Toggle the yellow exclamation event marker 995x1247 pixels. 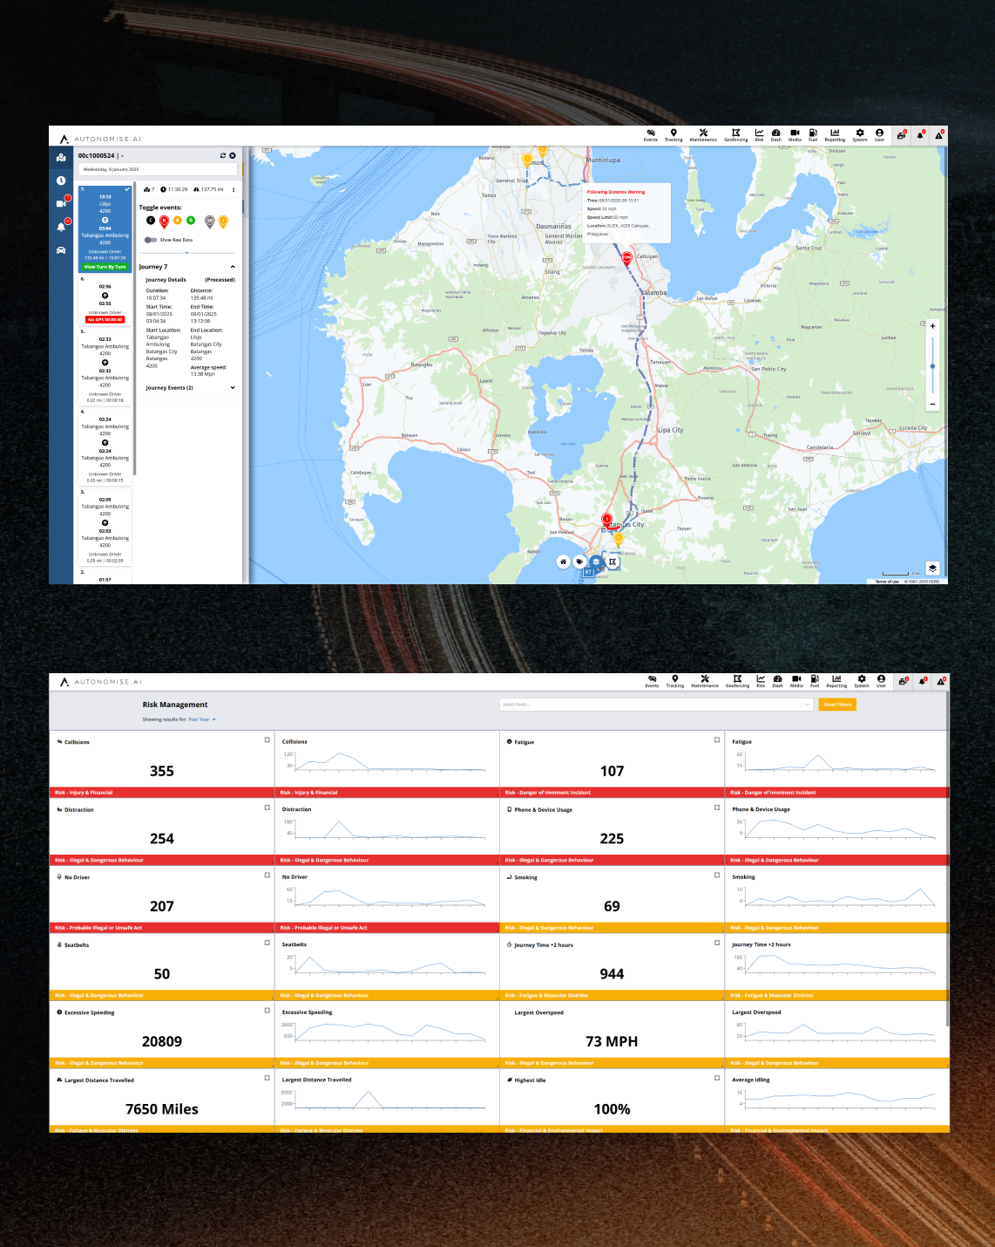(223, 221)
